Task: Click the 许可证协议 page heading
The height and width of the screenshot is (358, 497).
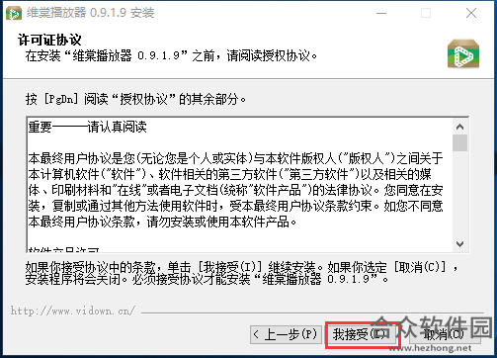Action: click(49, 40)
